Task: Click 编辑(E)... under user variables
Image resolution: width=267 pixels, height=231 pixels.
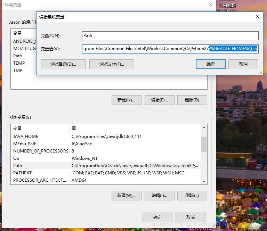Action: coord(159,100)
